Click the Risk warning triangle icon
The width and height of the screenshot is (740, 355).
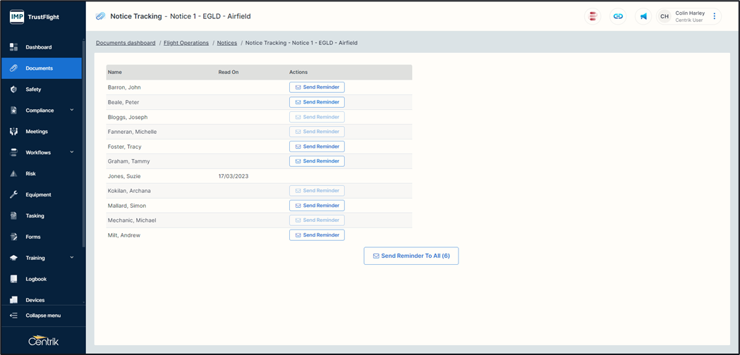13,173
